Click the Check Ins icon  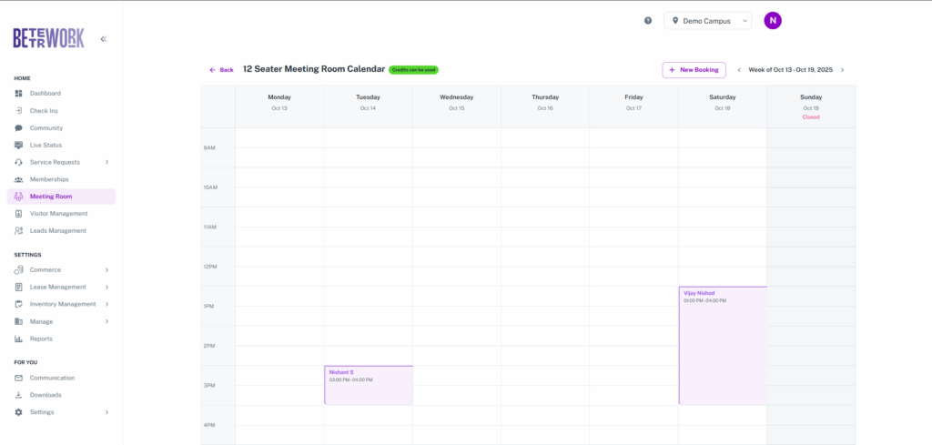[19, 111]
